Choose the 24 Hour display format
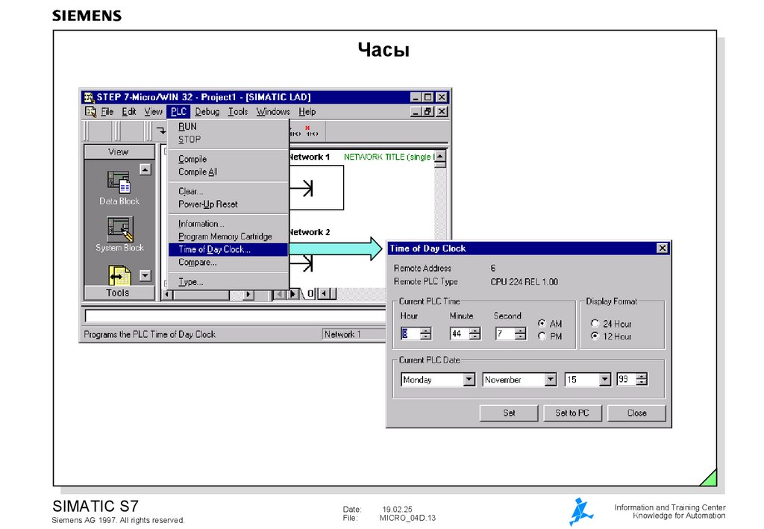Screen dimensions: 764x529 595,323
